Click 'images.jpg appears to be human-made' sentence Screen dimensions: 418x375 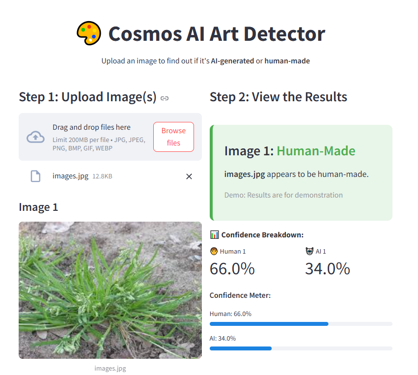[x=296, y=174]
